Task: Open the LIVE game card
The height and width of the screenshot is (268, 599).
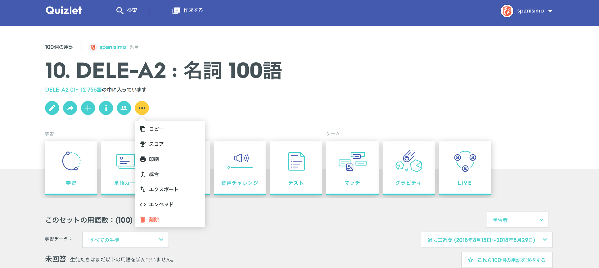Action: (465, 168)
